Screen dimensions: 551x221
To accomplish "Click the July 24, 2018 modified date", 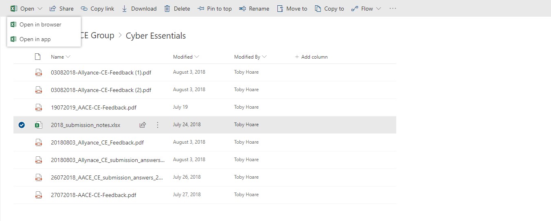I will [x=187, y=125].
